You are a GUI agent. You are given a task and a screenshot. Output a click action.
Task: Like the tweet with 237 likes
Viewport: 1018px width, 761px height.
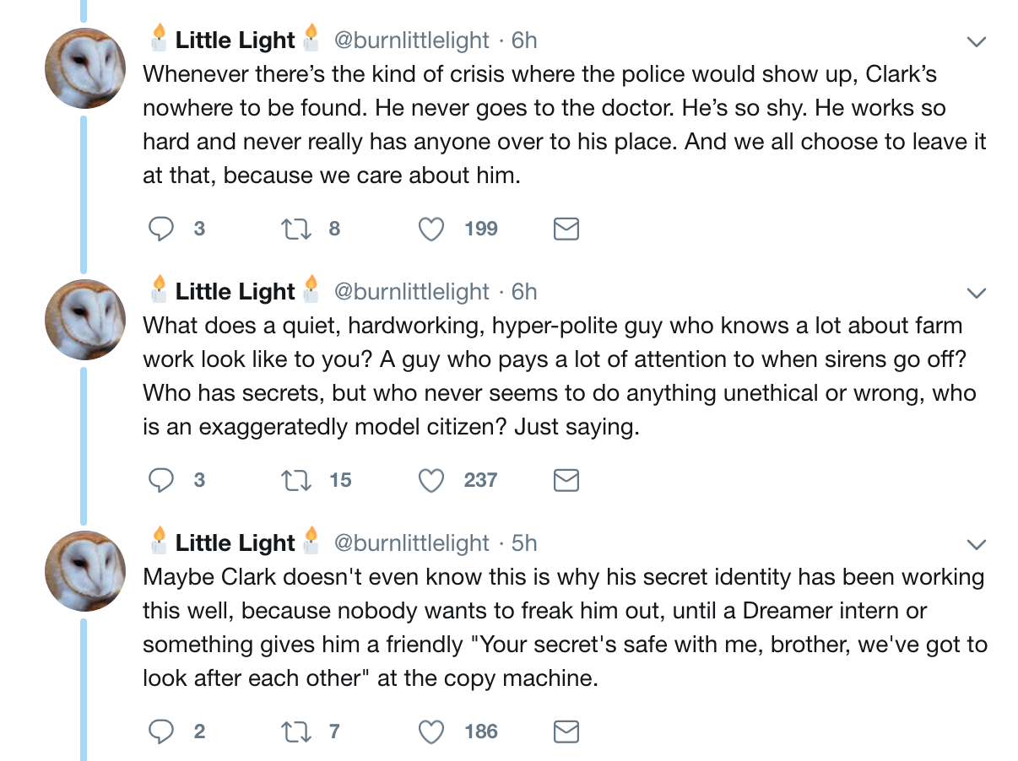click(431, 480)
